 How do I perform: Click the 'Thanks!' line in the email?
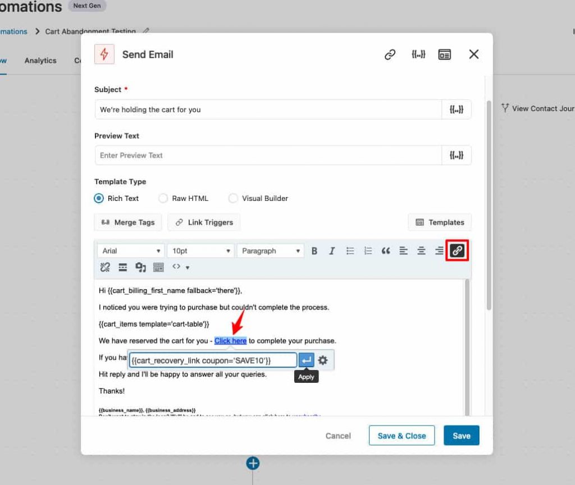coord(112,391)
